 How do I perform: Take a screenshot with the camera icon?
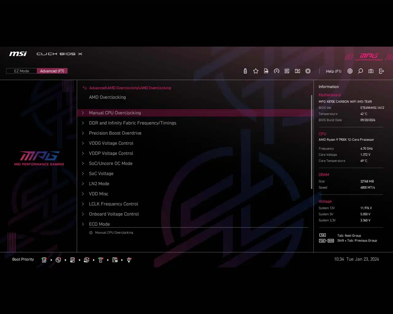coord(371,71)
